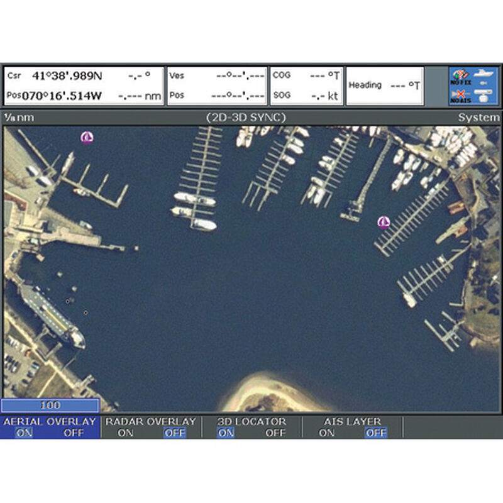Click the 100 transparency slider value
The height and width of the screenshot is (503, 503).
click(49, 406)
